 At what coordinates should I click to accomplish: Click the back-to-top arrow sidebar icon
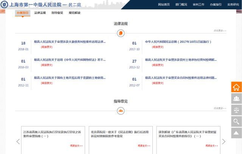236,133
